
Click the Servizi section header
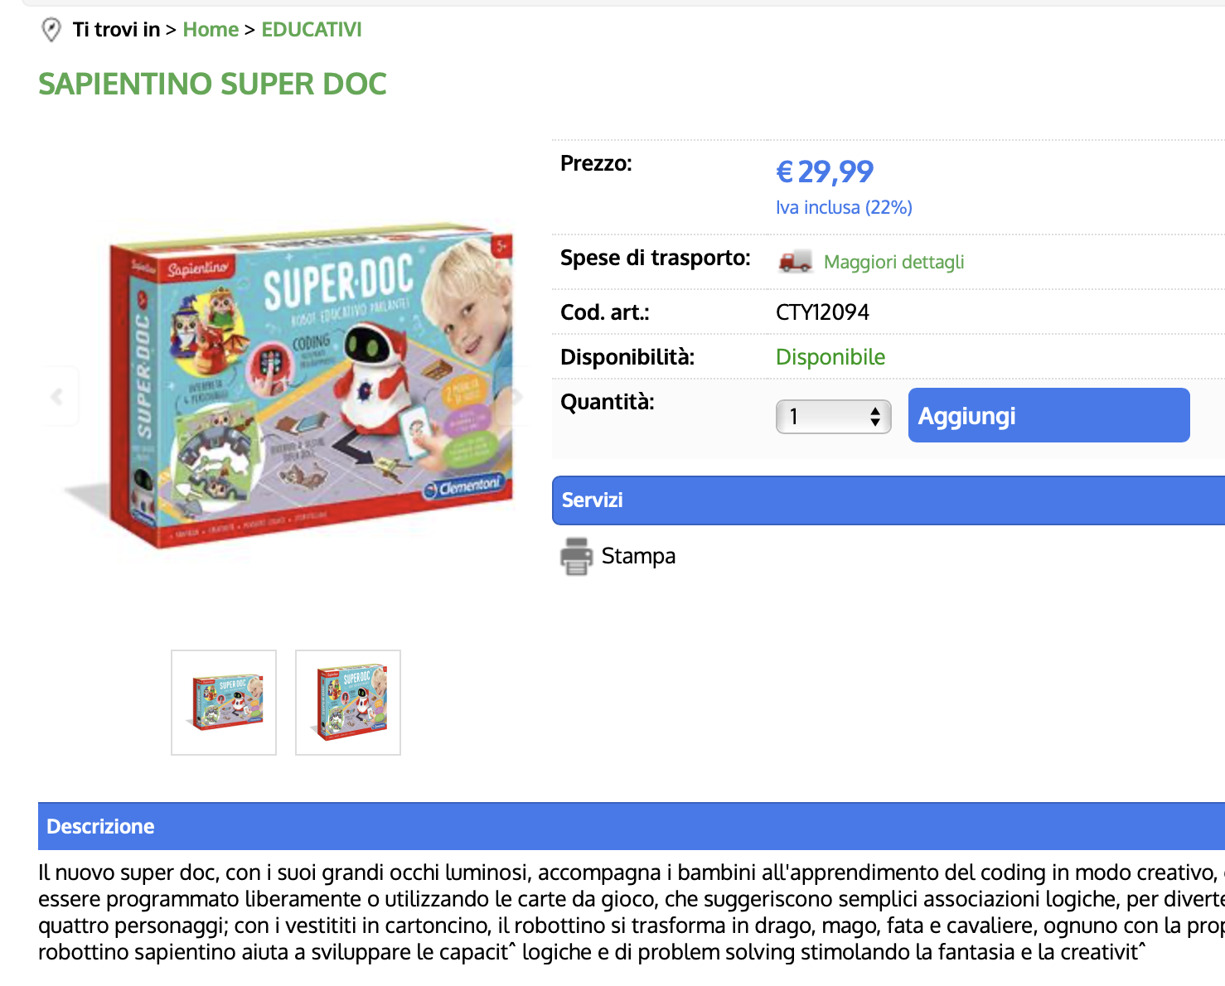point(888,500)
